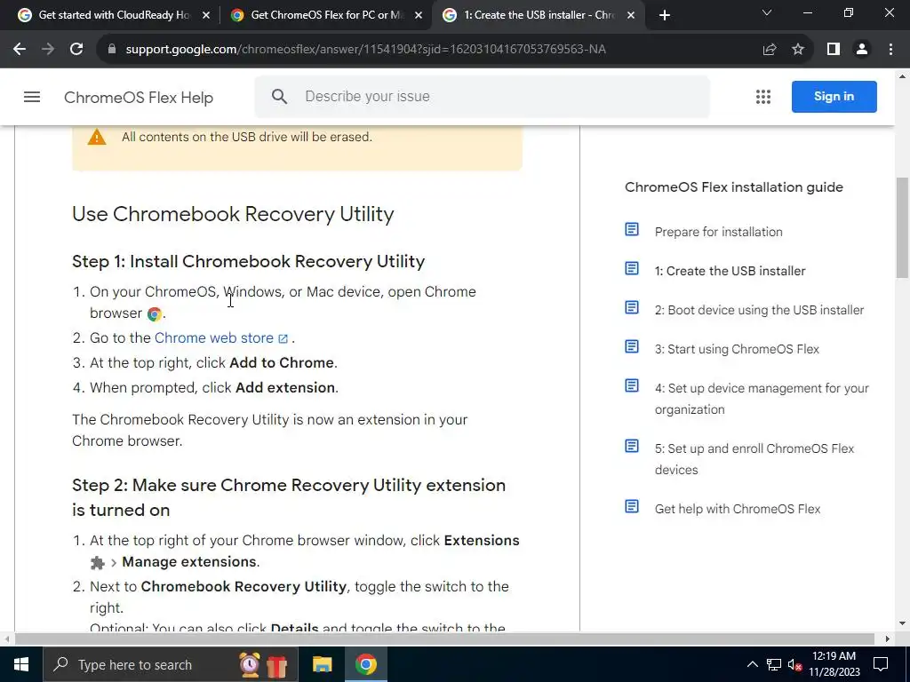Click the scrollbar down arrow
Image resolution: width=910 pixels, height=682 pixels.
coord(902,624)
